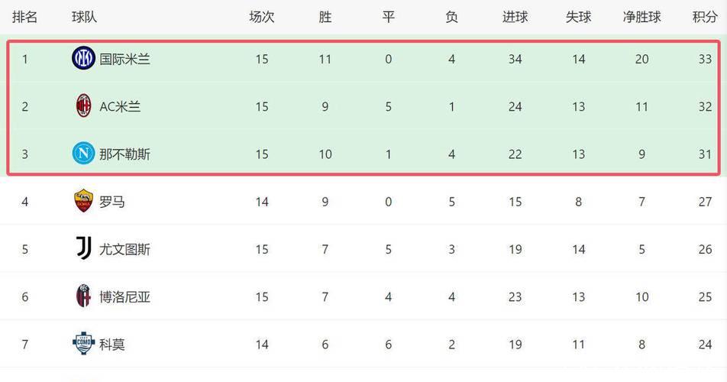Open the AC米兰 team link
The image size is (727, 382).
tap(120, 106)
